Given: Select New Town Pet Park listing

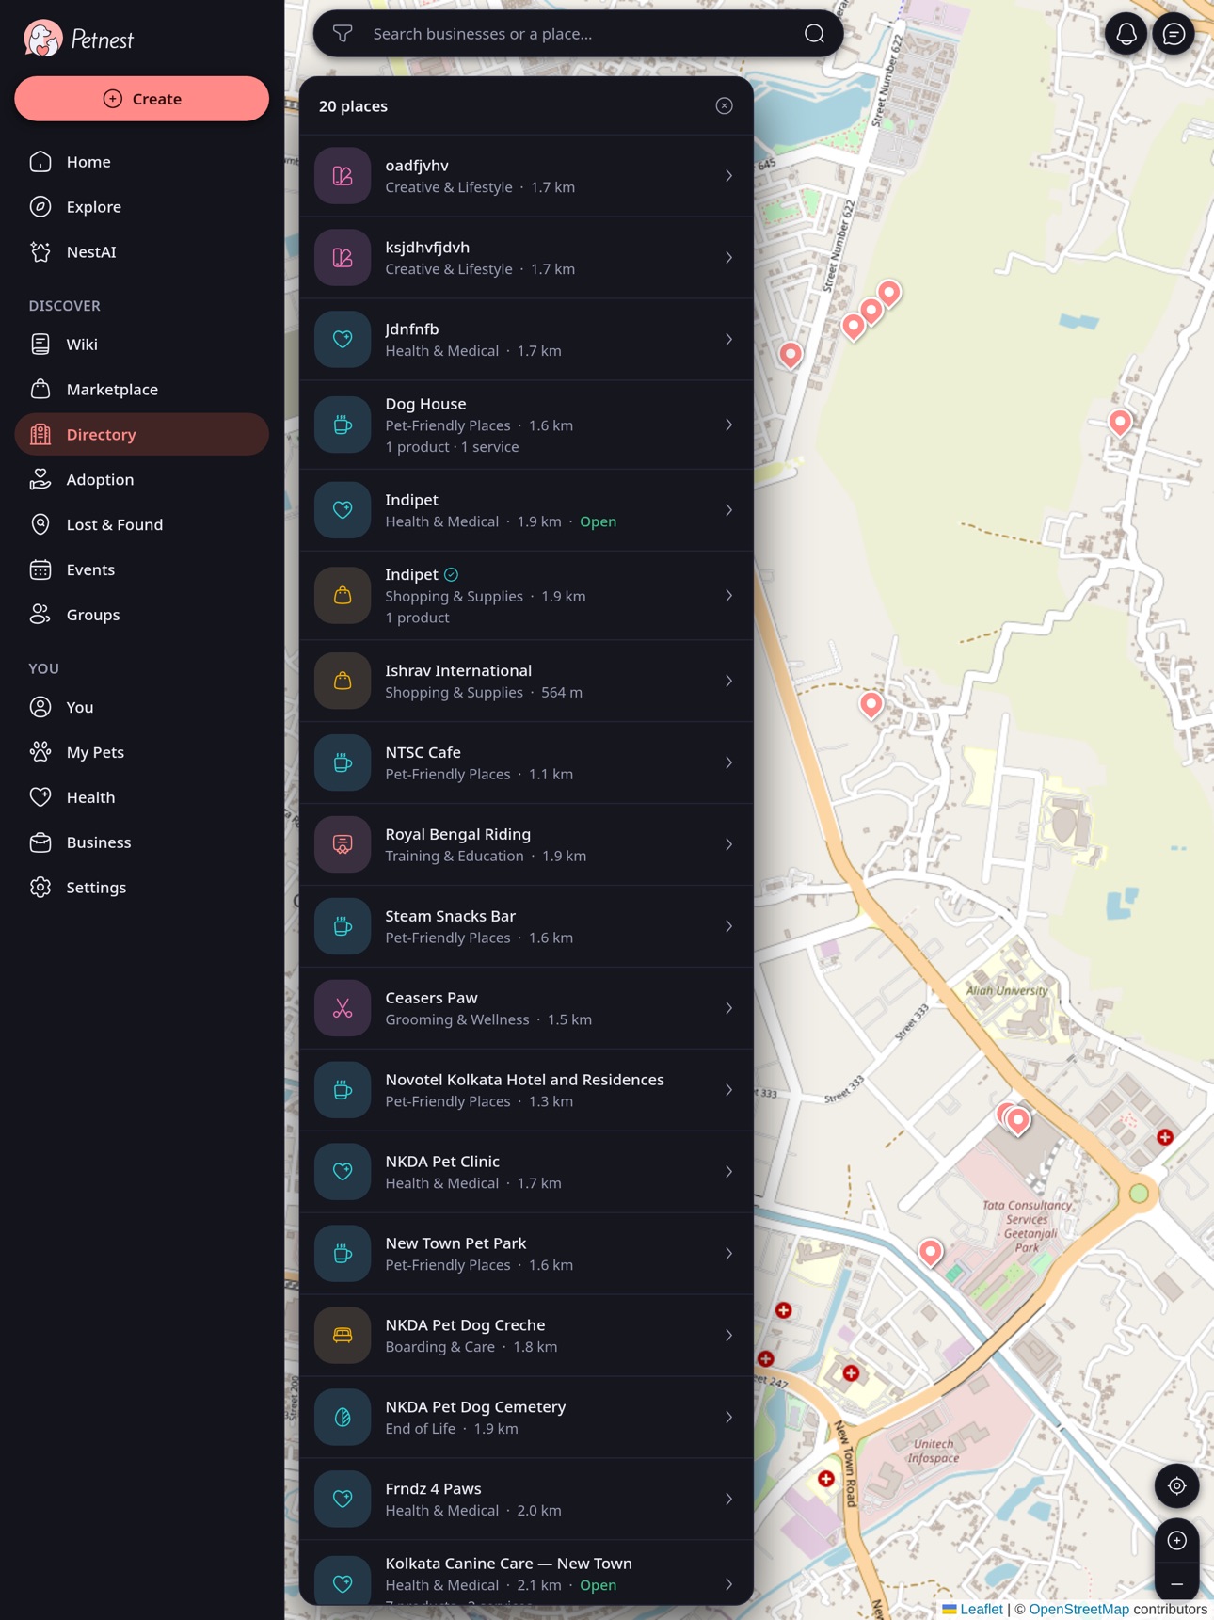Looking at the screenshot, I should coord(526,1255).
